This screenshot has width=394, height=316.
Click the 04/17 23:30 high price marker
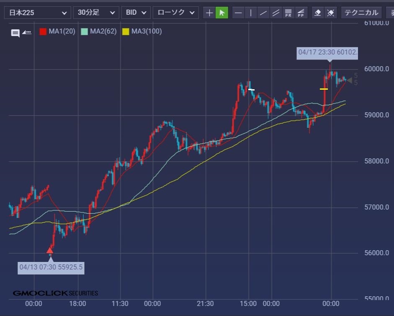pyautogui.click(x=328, y=52)
